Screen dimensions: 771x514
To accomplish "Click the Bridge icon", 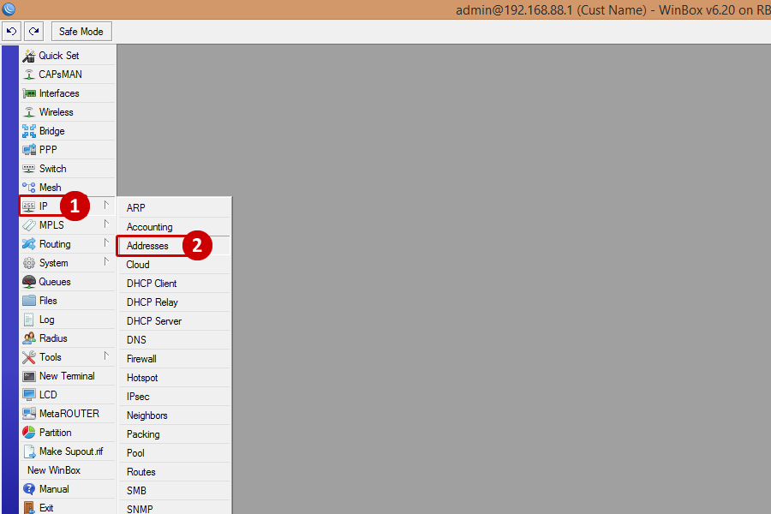I will pyautogui.click(x=29, y=131).
